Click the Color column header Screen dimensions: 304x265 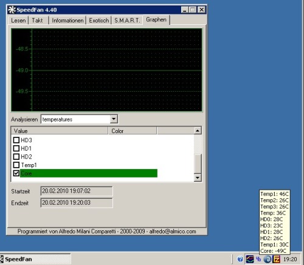pos(133,131)
